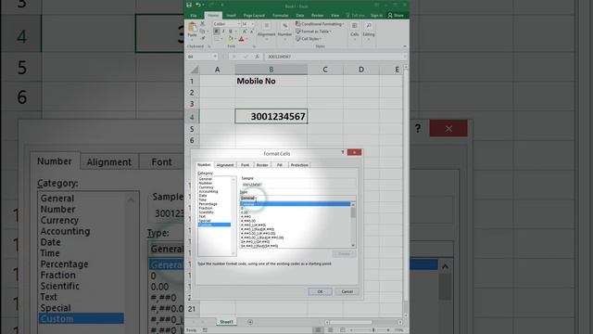The height and width of the screenshot is (334, 593).
Task: Switch to the Data ribbon tab
Action: coord(300,16)
